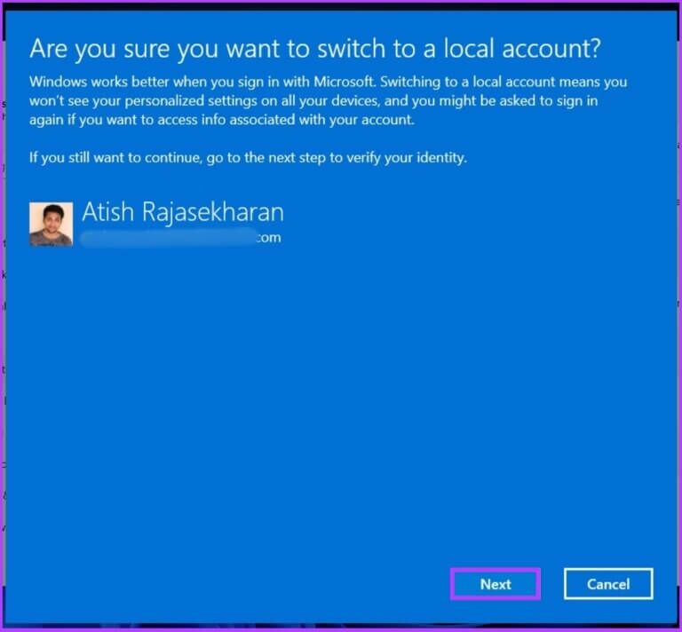
Task: Click the paragraph starting 'Windows works better'
Action: [328, 100]
